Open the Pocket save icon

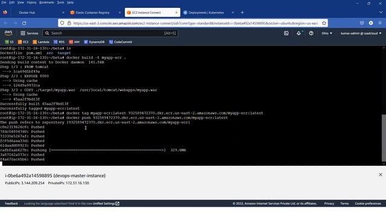362,23
